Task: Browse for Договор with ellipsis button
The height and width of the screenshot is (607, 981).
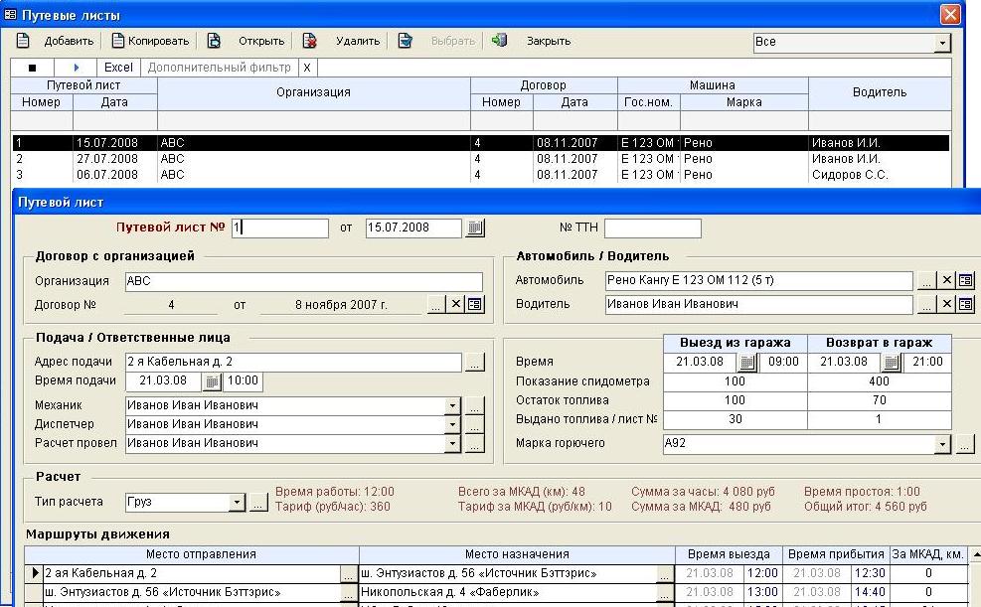Action: pyautogui.click(x=436, y=304)
